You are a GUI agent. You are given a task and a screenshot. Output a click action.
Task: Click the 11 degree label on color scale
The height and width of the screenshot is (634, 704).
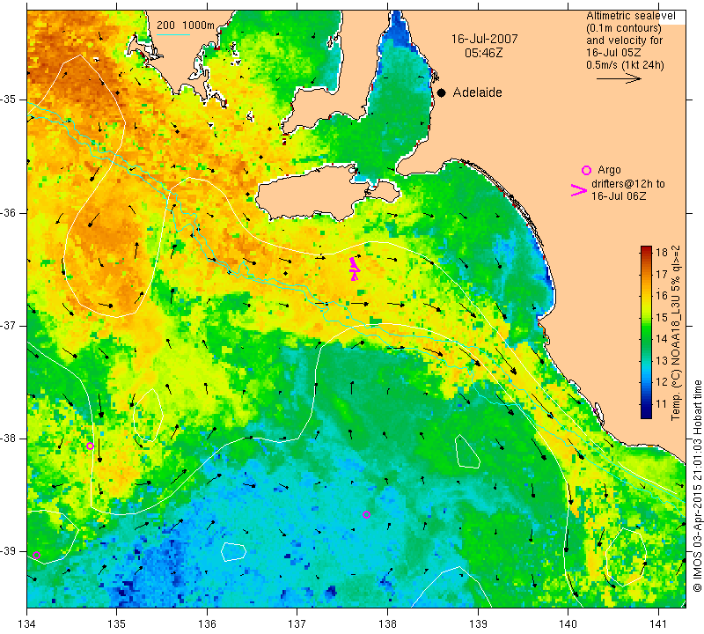pos(662,404)
